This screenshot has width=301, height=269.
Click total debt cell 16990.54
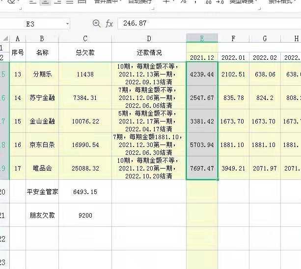pyautogui.click(x=85, y=145)
